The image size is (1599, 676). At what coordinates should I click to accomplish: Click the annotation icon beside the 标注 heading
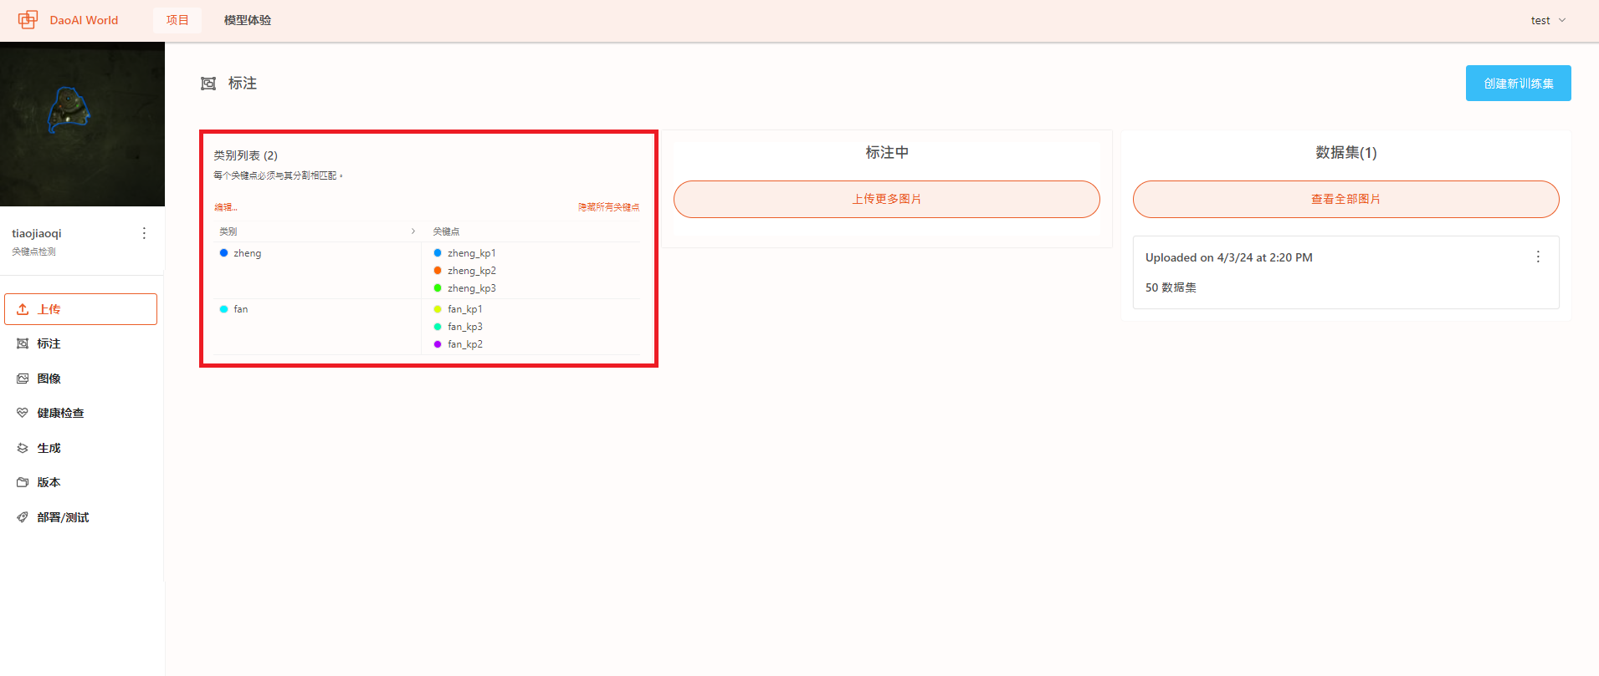coord(208,84)
